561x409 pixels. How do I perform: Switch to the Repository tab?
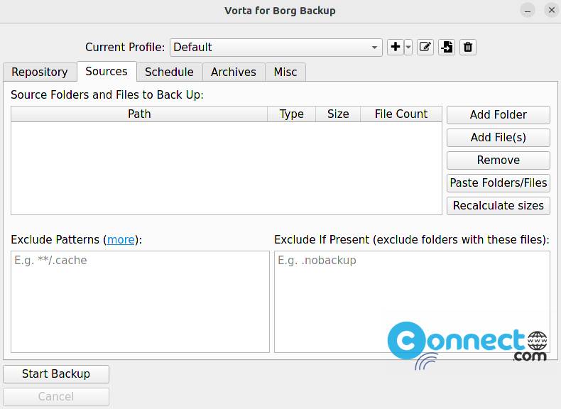click(x=40, y=72)
